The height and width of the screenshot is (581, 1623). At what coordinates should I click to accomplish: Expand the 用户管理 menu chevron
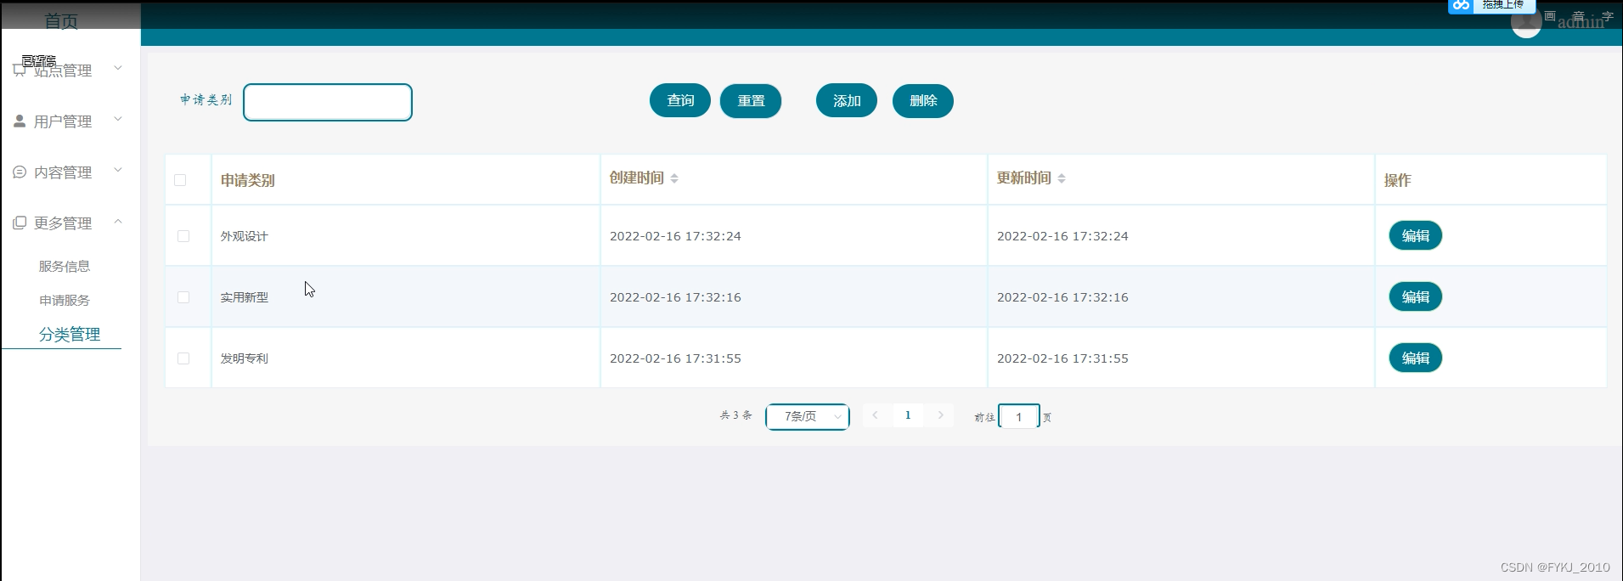118,119
